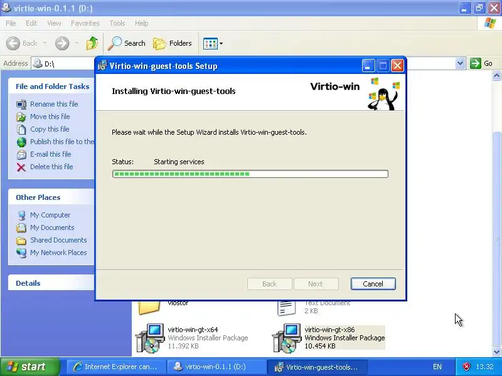Open Search in Explorer toolbar
Image resolution: width=502 pixels, height=376 pixels.
pos(127,43)
